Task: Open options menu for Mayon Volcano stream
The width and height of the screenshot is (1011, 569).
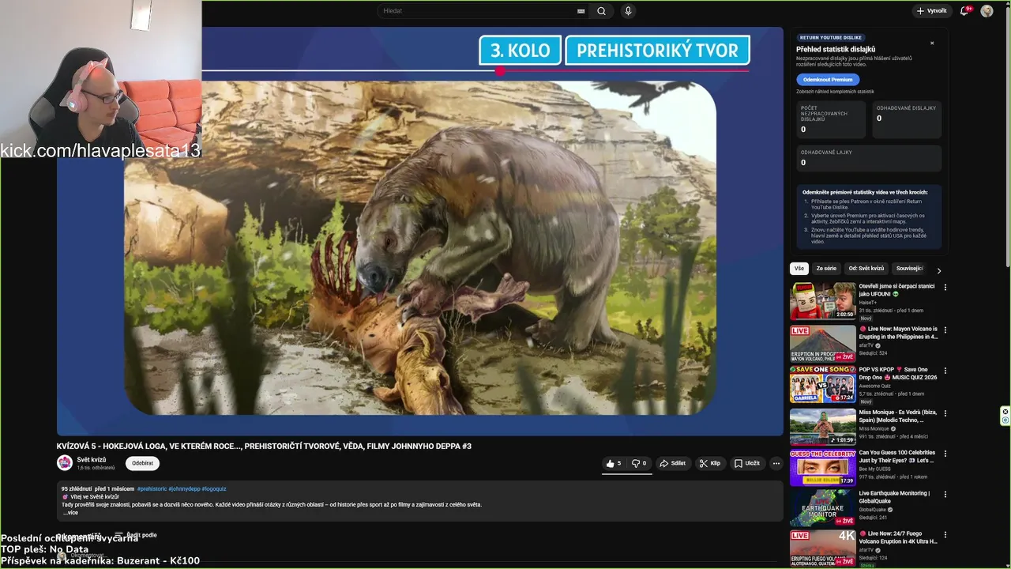Action: [945, 330]
